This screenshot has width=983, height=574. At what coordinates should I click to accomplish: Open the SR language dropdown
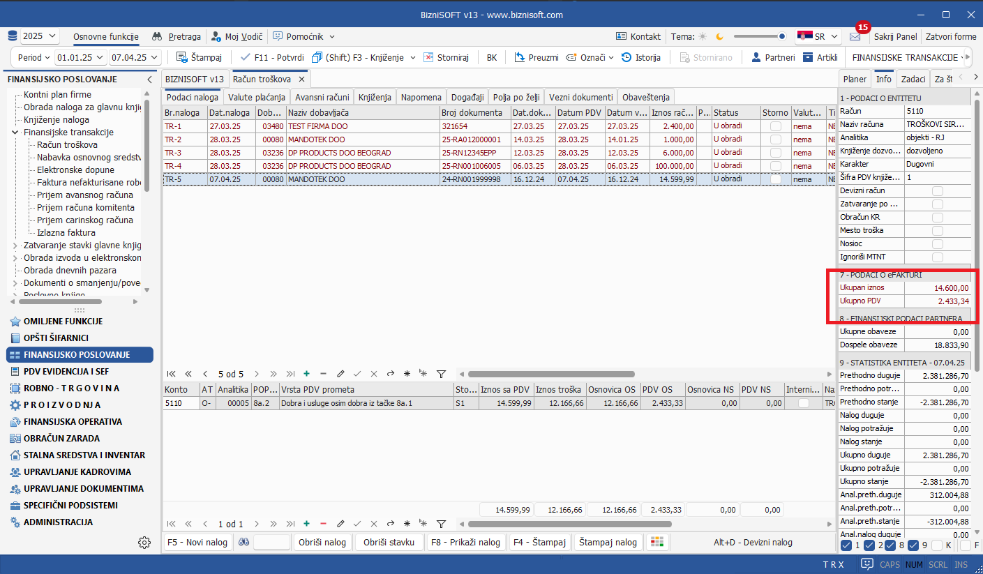818,36
